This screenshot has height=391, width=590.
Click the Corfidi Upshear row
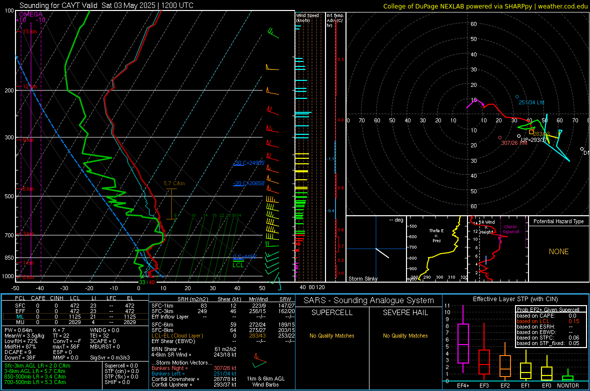click(194, 385)
